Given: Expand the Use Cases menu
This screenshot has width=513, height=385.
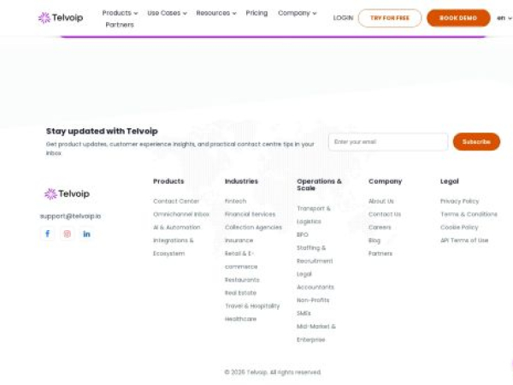Looking at the screenshot, I should 167,13.
